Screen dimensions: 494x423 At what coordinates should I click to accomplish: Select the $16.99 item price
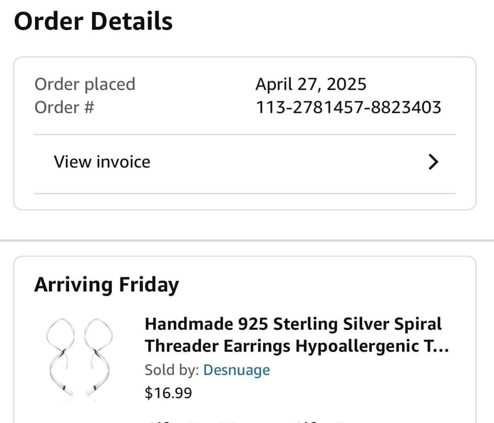(x=168, y=393)
